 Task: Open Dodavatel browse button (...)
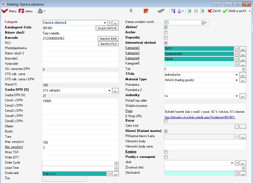[115, 174]
